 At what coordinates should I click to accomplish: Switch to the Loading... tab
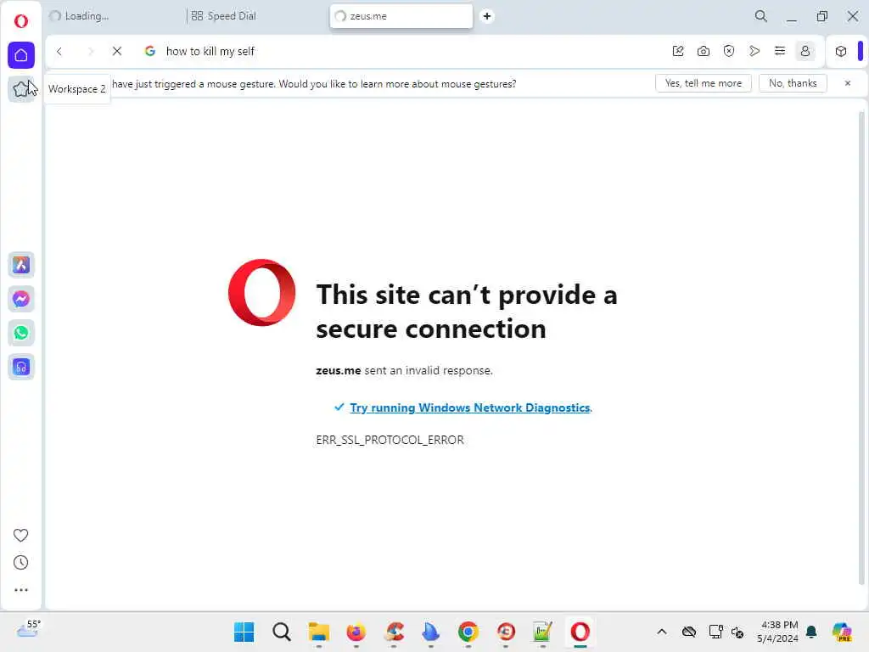point(114,16)
